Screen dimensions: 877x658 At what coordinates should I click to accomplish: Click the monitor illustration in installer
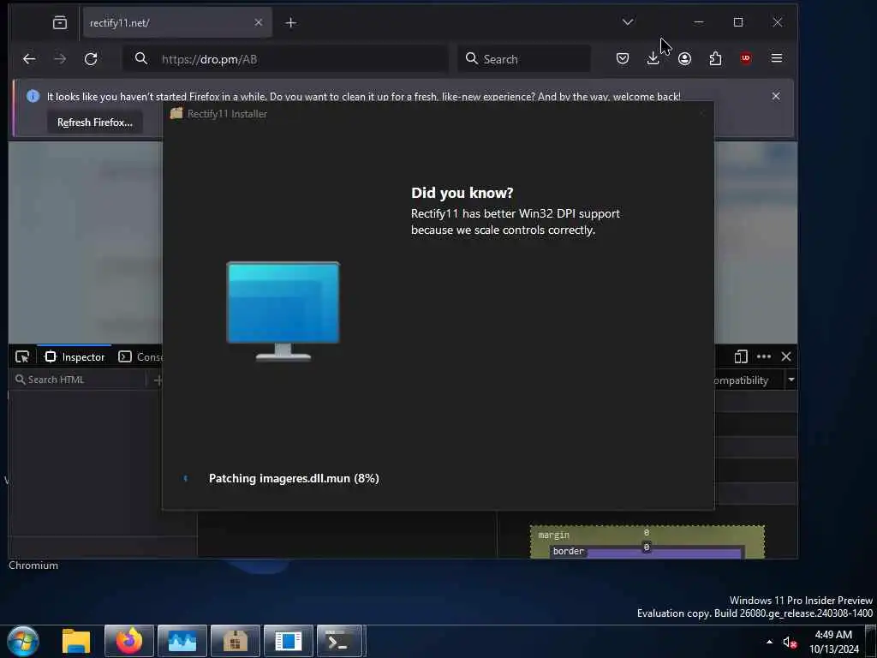coord(283,311)
